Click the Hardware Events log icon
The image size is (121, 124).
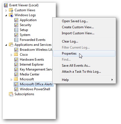click(16, 60)
